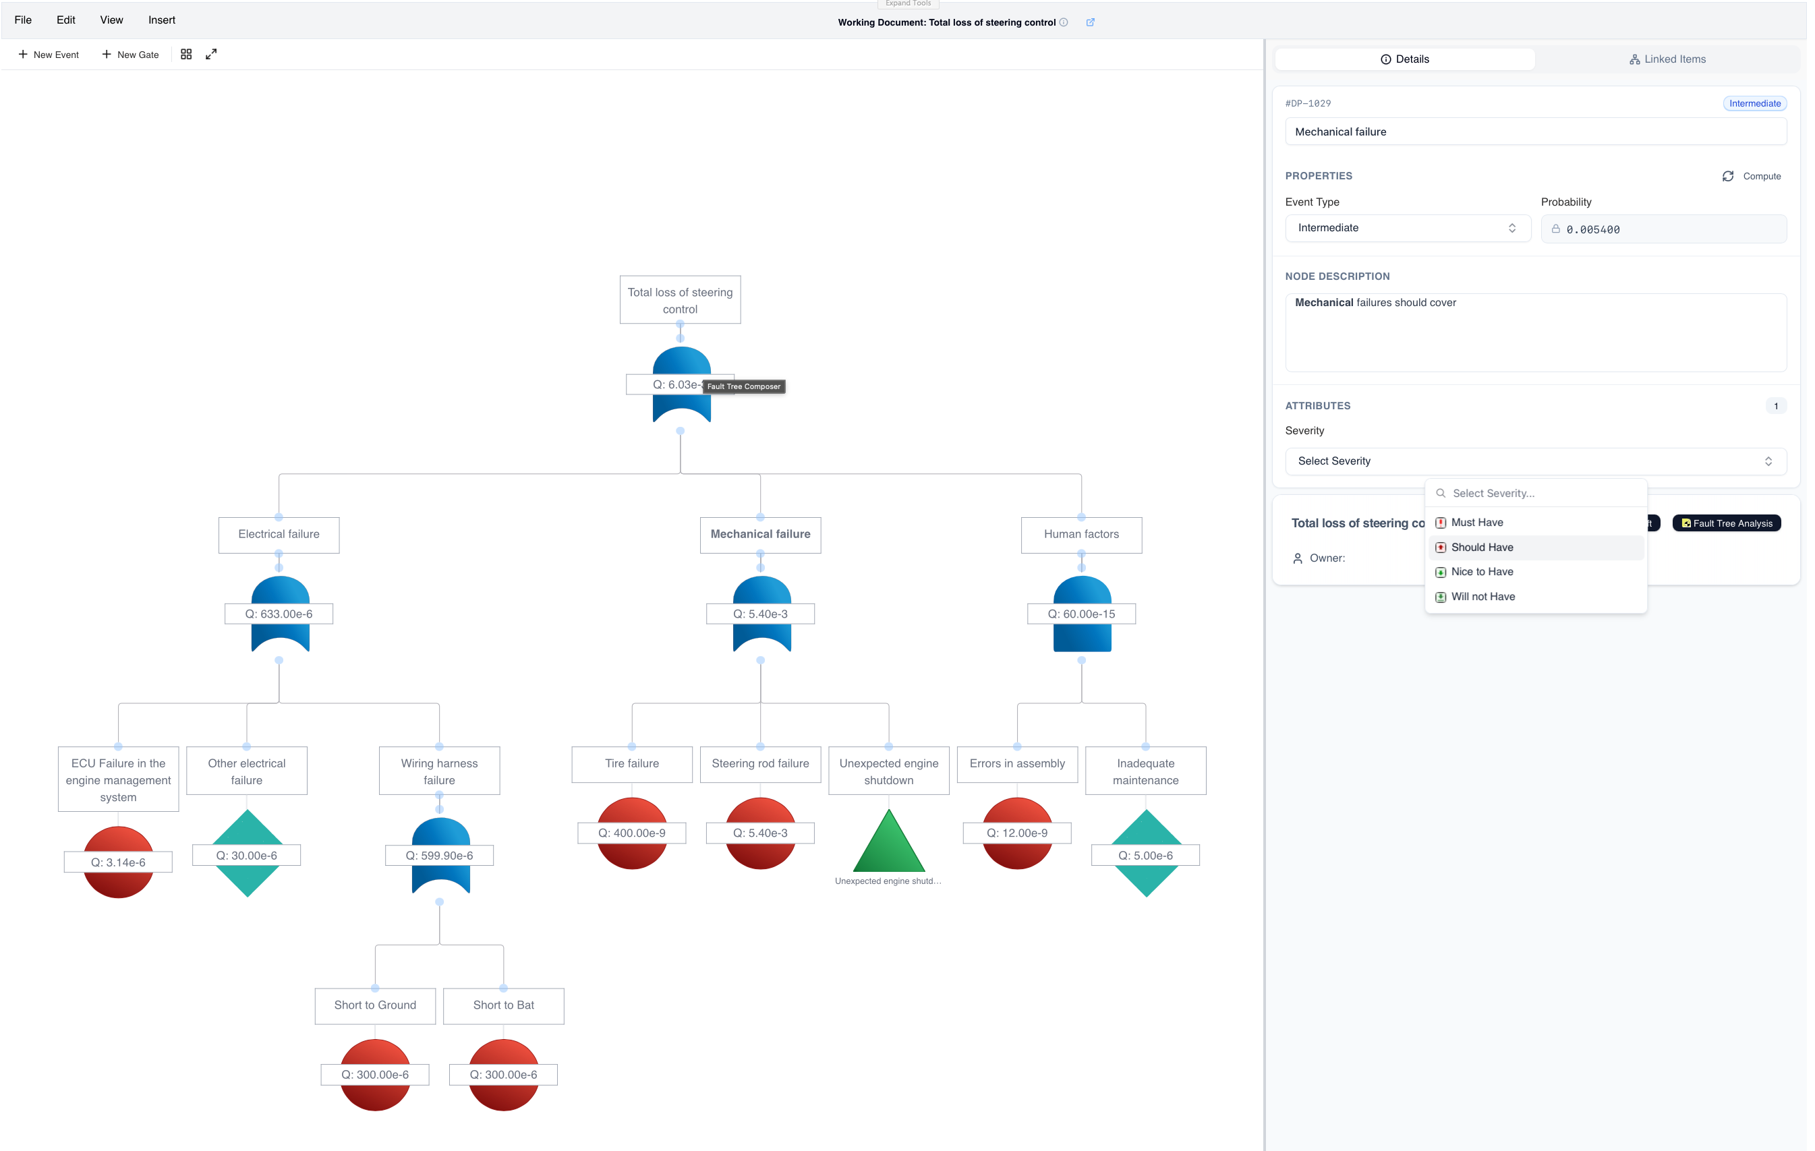This screenshot has width=1815, height=1151.
Task: Open the Insert menu
Action: [161, 20]
